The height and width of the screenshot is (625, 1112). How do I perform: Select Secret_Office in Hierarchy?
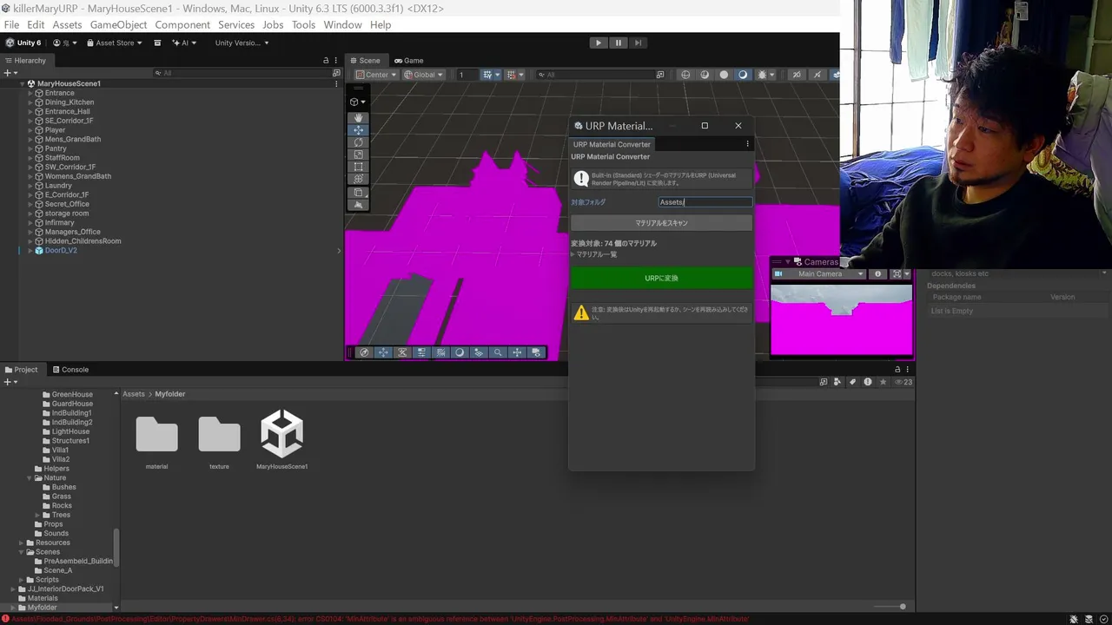[x=67, y=204]
